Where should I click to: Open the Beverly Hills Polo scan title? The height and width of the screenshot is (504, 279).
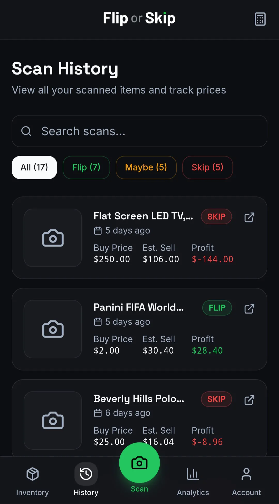click(139, 399)
